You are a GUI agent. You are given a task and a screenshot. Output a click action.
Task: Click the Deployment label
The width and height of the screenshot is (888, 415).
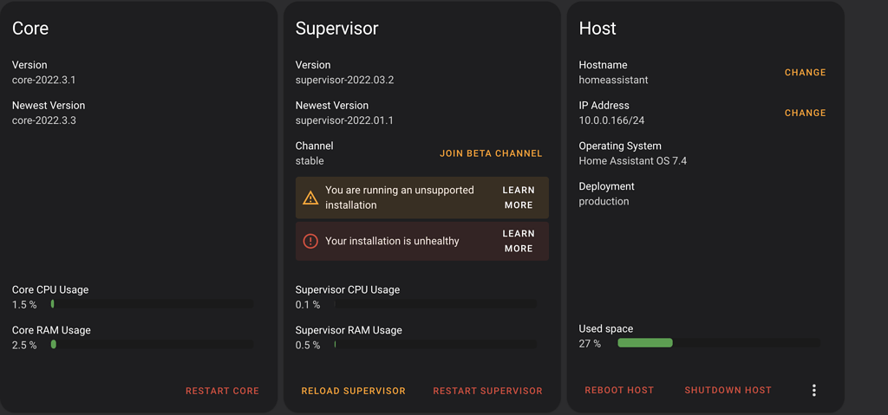tap(606, 186)
